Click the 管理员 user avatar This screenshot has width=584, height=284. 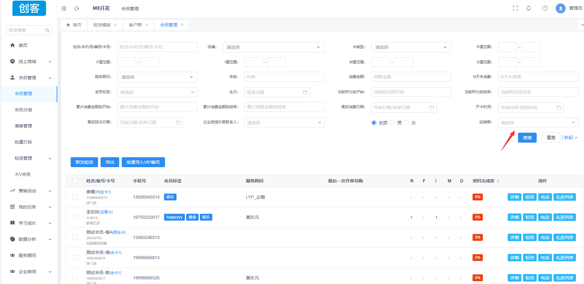[x=561, y=8]
